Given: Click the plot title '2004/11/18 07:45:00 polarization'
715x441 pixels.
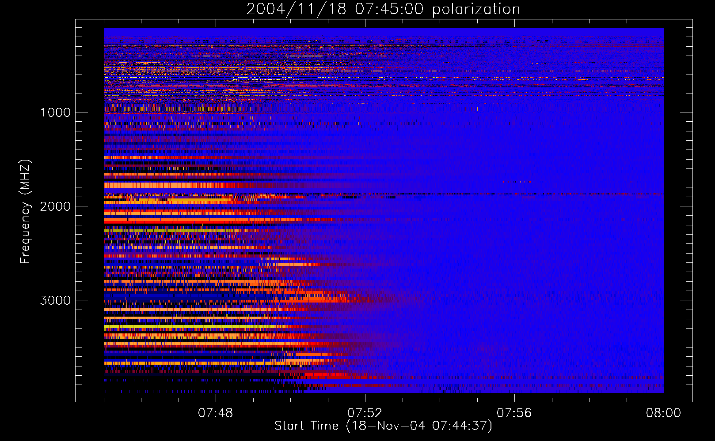Looking at the screenshot, I should click(x=383, y=9).
